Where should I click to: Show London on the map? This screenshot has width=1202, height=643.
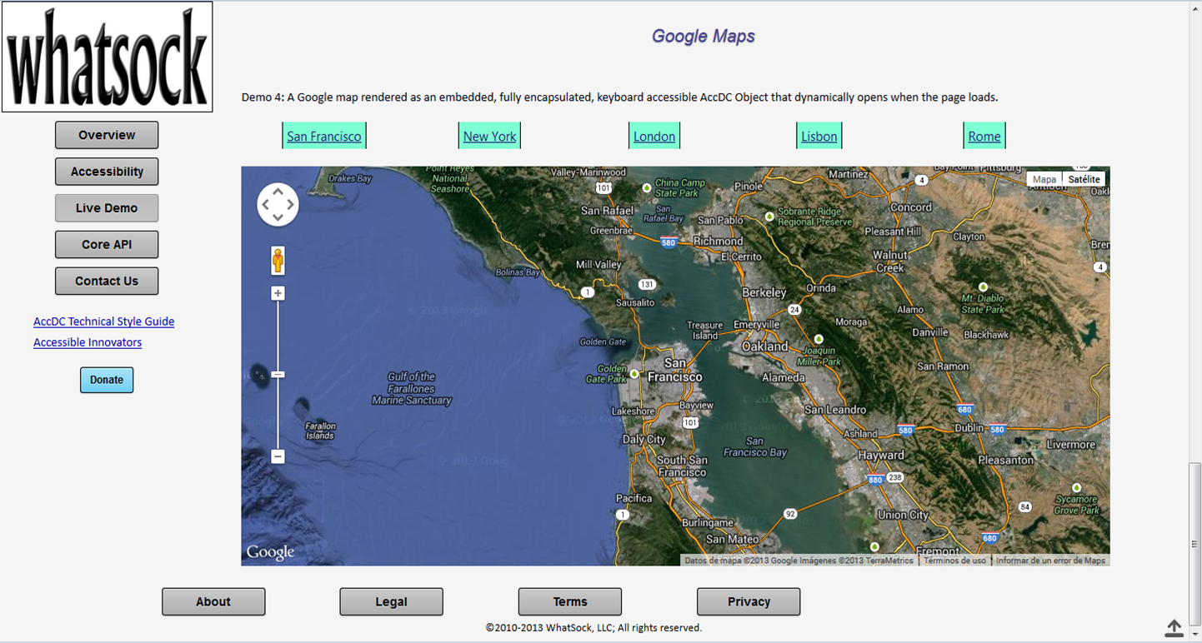tap(654, 136)
